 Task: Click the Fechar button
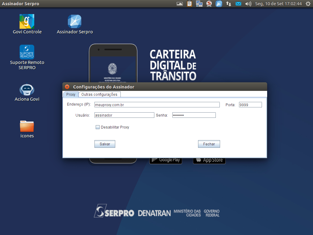click(x=209, y=144)
